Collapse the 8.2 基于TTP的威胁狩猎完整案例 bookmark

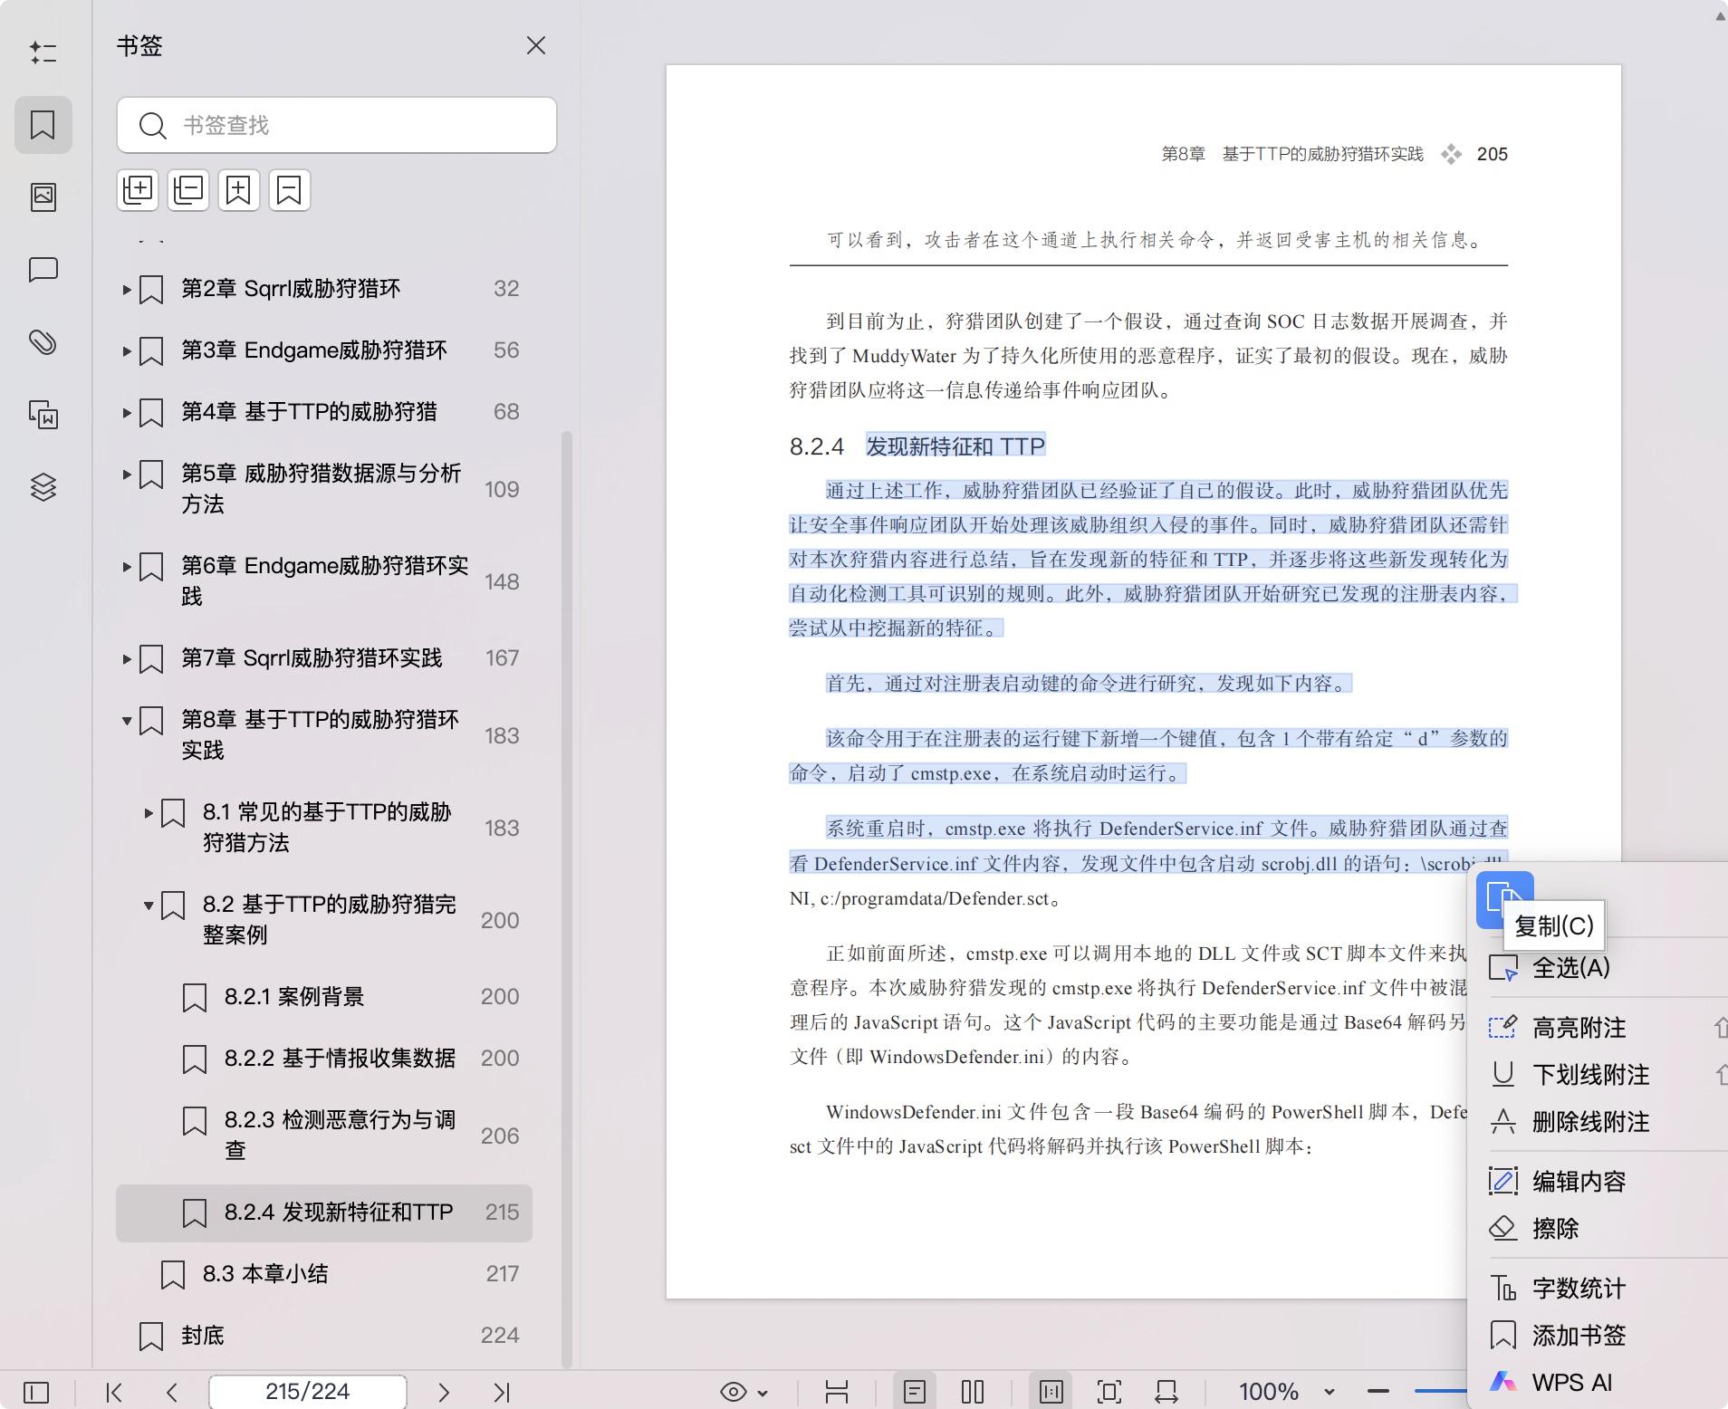click(149, 906)
